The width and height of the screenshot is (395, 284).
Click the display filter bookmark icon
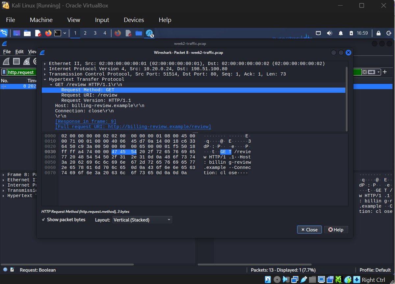tap(4, 72)
